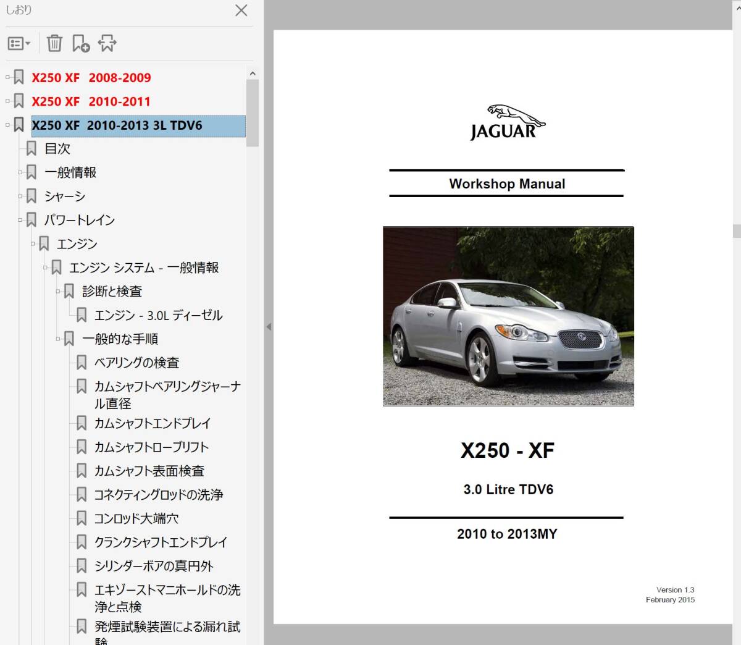
Task: Open シリンダーボアの真円外 bookmark
Action: coord(154,566)
